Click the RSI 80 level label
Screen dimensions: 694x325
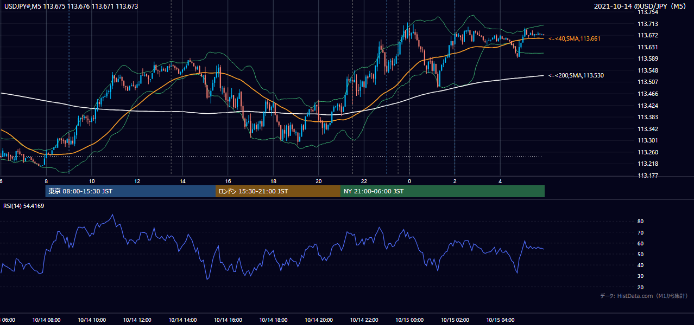coord(640,222)
